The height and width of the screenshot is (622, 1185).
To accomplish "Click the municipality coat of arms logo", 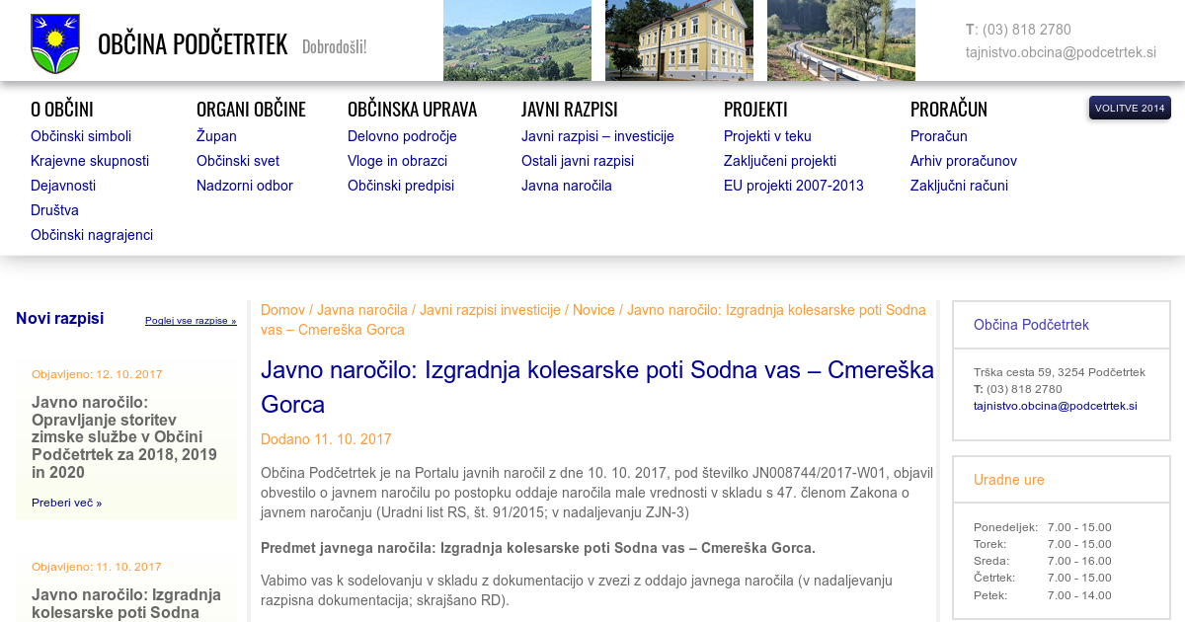I will (55, 43).
